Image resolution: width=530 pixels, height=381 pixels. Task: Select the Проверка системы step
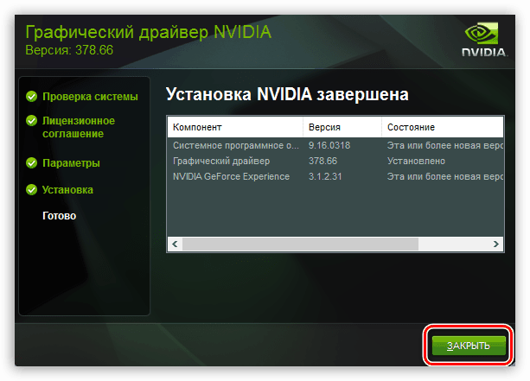(x=90, y=97)
